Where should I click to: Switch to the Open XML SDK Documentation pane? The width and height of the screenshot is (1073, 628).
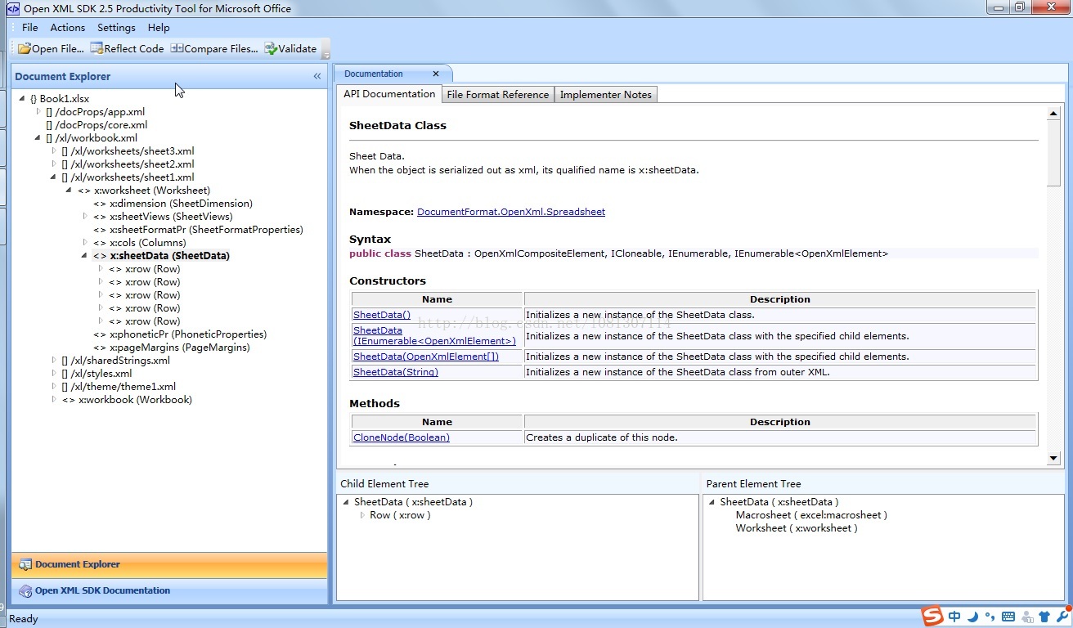(x=169, y=590)
